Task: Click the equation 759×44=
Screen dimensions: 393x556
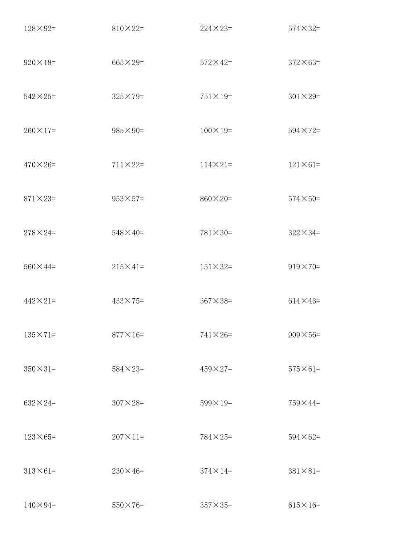Action: pos(304,403)
